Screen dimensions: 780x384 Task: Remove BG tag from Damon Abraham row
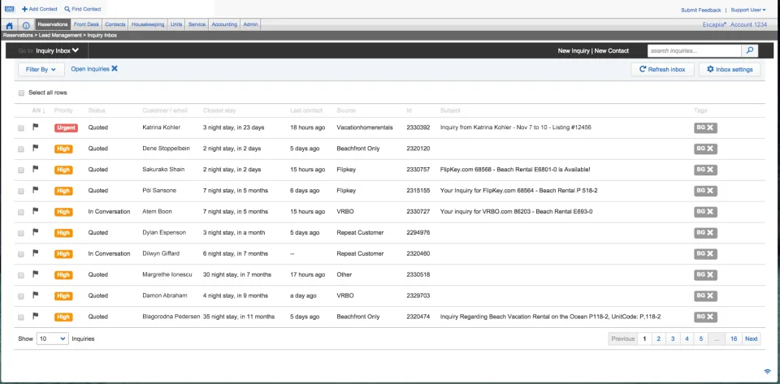pyautogui.click(x=710, y=296)
